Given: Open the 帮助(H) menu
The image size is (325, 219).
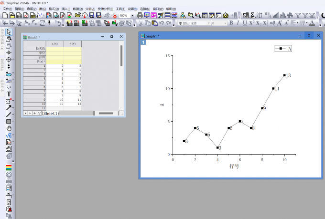Looking at the screenshot, I should (x=171, y=9).
